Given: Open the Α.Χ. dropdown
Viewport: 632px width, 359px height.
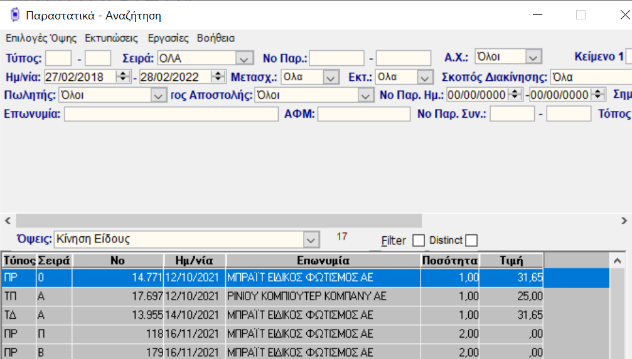Looking at the screenshot, I should tap(533, 58).
